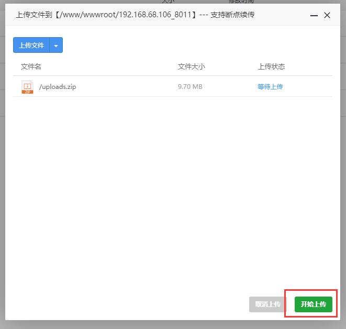Click the 9.70 MB file size value
The width and height of the screenshot is (346, 329).
point(190,87)
